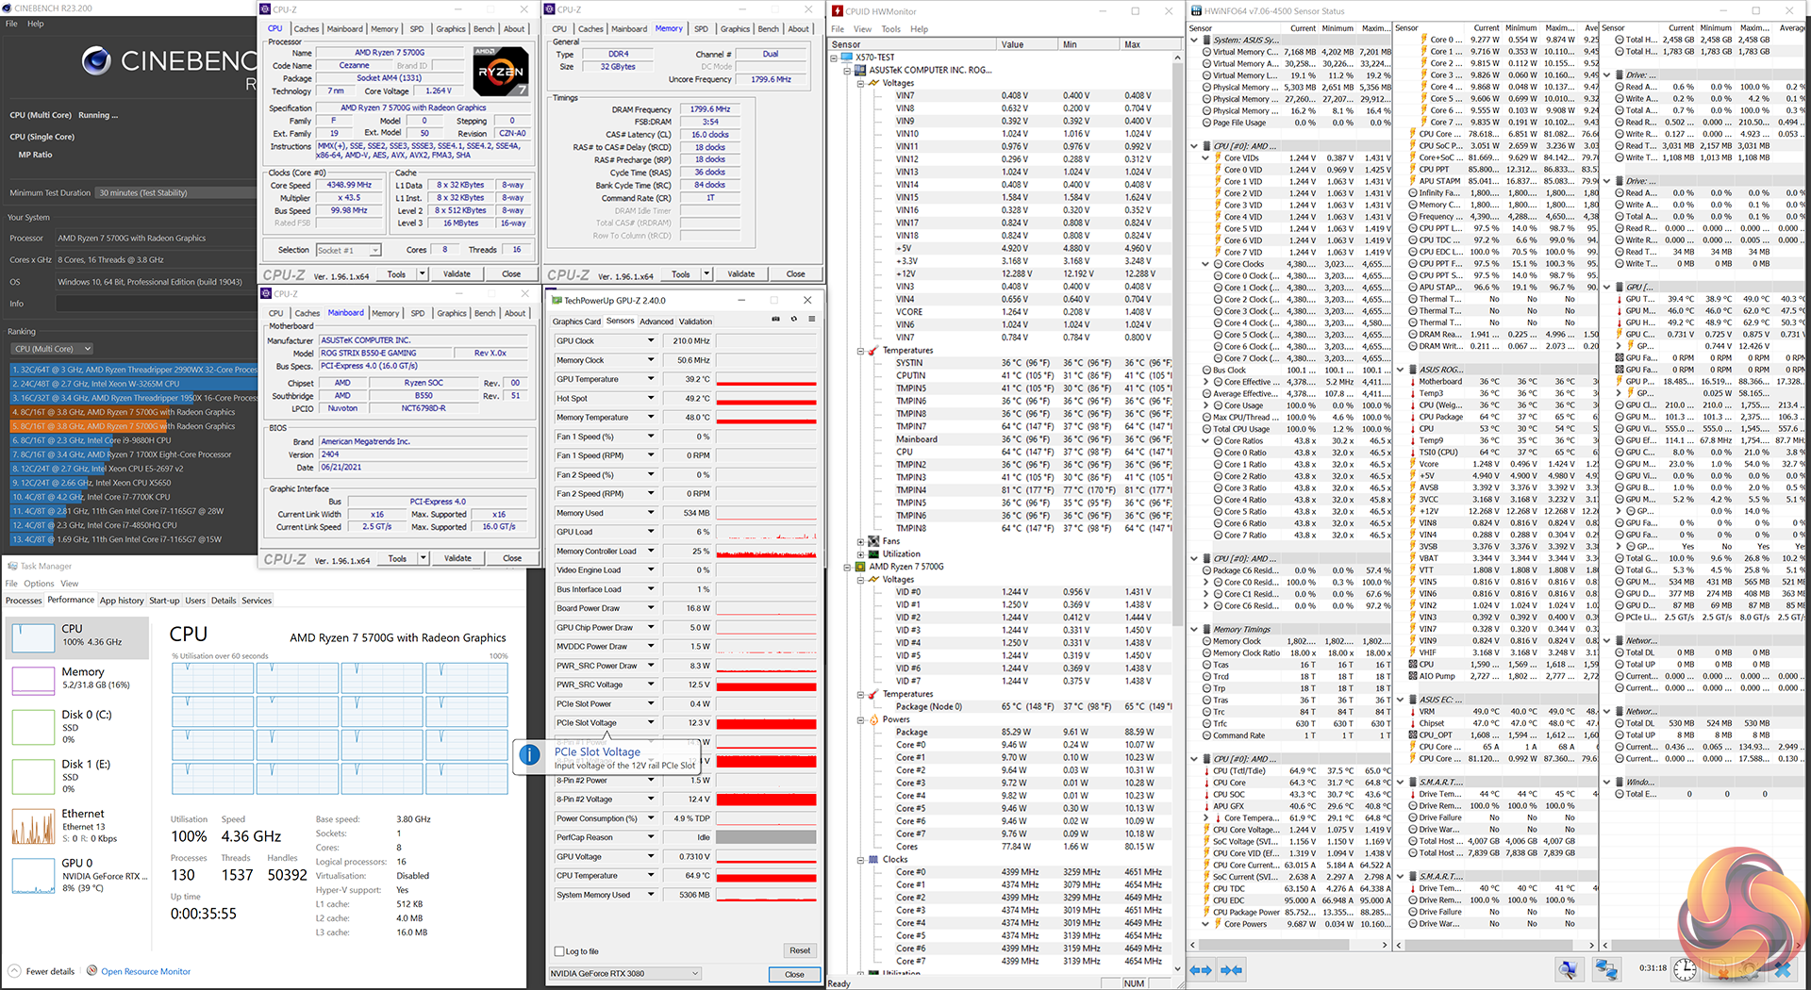This screenshot has height=990, width=1811.
Task: Open CPU (Multi Core) ranking dropdown in Cinebench
Action: (x=52, y=349)
